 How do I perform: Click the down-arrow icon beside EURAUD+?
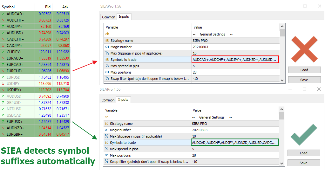3,58
